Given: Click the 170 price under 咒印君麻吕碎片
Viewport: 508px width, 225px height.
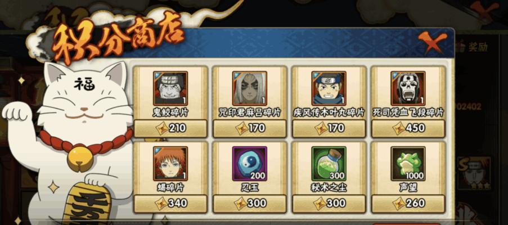Looking at the screenshot, I should coord(249,128).
